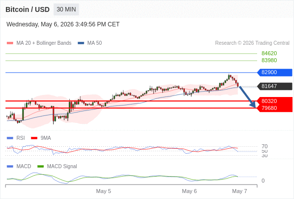Click the Research © 2026 Trading Central credit
The width and height of the screenshot is (294, 199).
click(x=252, y=43)
